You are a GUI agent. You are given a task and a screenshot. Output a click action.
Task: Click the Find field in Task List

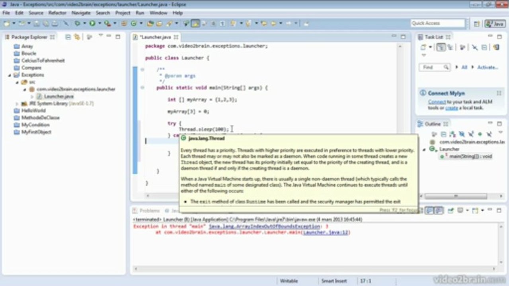pyautogui.click(x=434, y=67)
